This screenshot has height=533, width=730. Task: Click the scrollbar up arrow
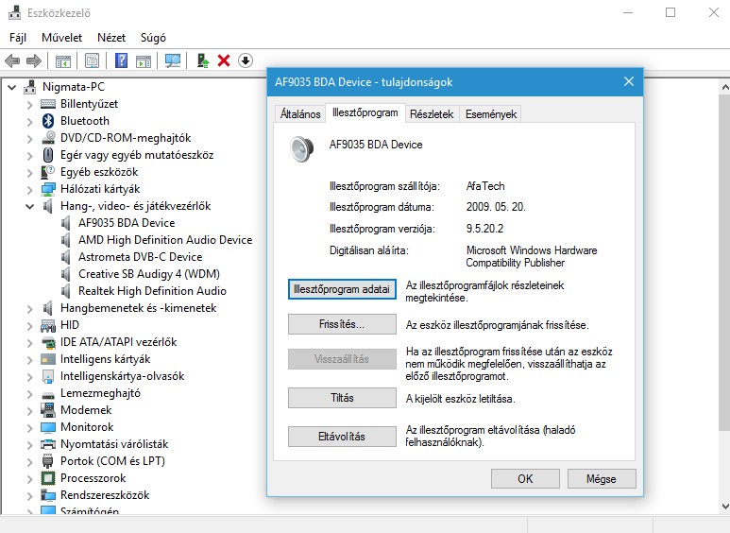pos(725,87)
